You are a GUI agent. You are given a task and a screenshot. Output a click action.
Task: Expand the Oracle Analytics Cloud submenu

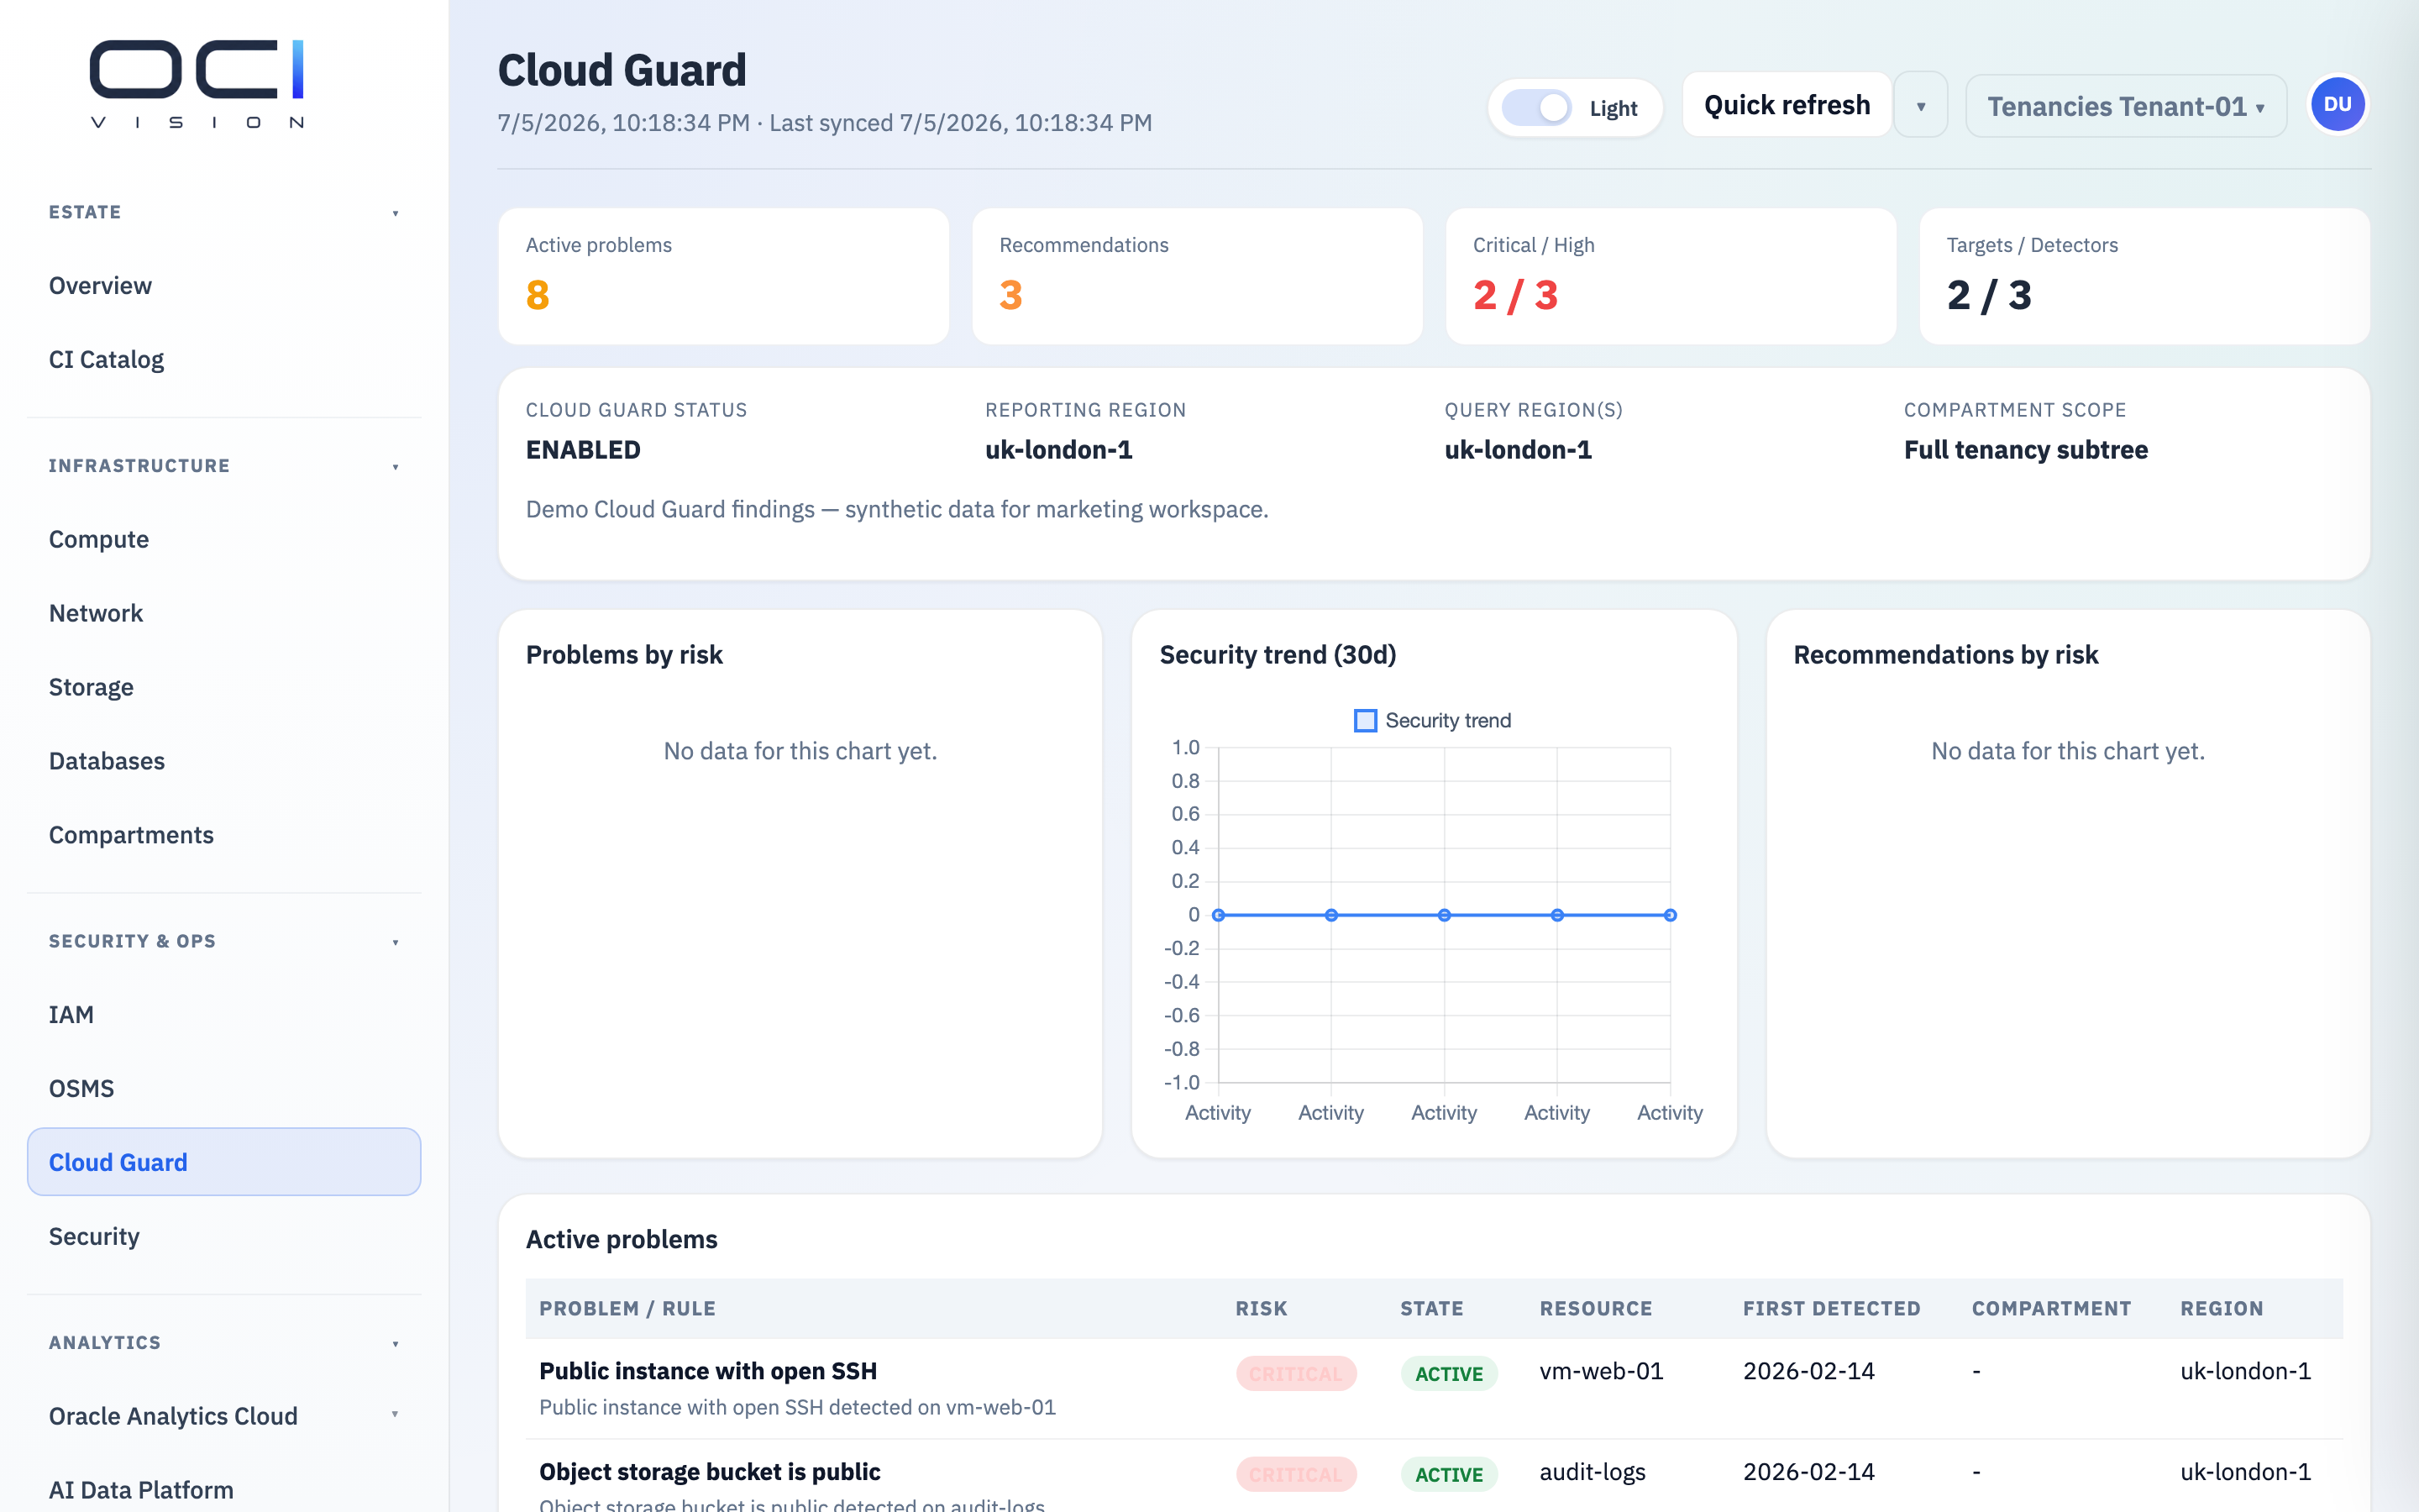[395, 1414]
